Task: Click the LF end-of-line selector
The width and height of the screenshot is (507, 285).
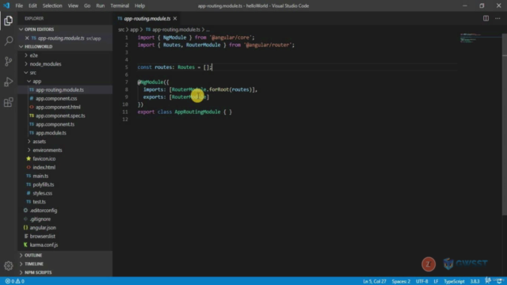Action: click(x=436, y=282)
